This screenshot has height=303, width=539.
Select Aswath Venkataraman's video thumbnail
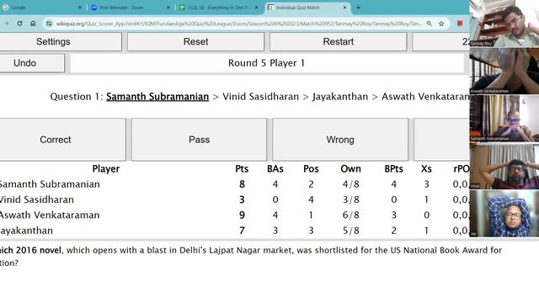504,71
